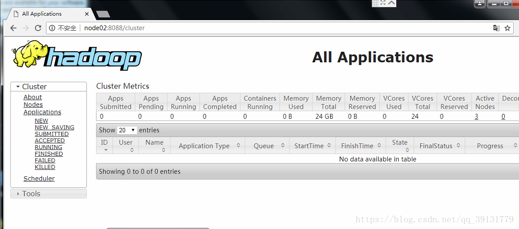Viewport: 519px width, 229px height.
Task: Click the Memory Reserved column header
Action: click(x=362, y=103)
